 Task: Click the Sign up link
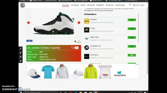tap(135, 5)
